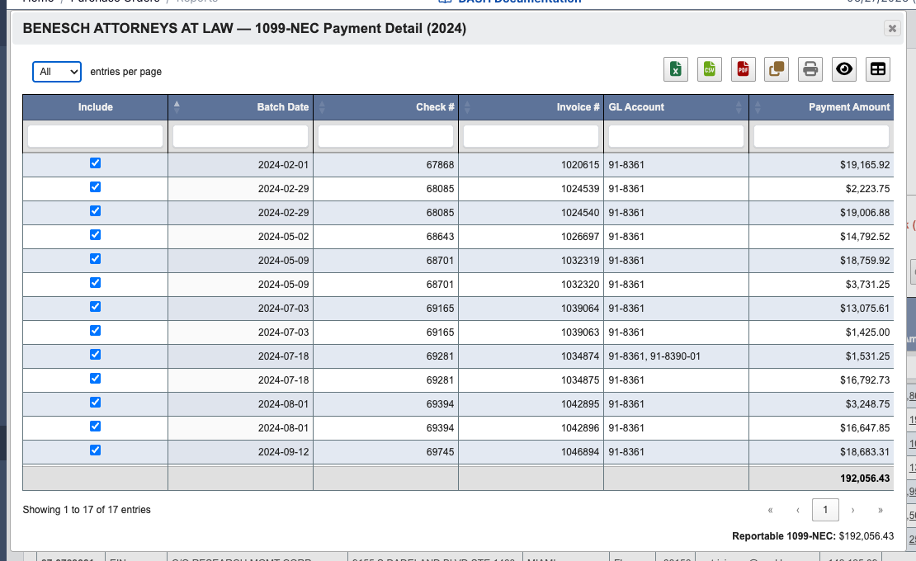The height and width of the screenshot is (561, 916).
Task: Select check number 69745 cell
Action: 386,452
